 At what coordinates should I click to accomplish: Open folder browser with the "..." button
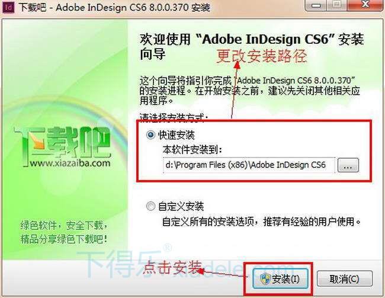coord(348,165)
